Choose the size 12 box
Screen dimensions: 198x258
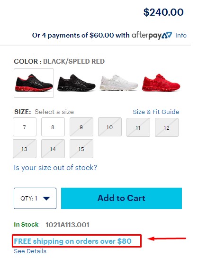(x=167, y=127)
